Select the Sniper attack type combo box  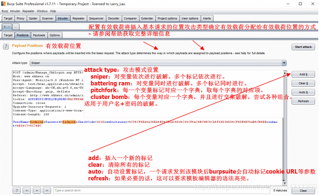158,63
